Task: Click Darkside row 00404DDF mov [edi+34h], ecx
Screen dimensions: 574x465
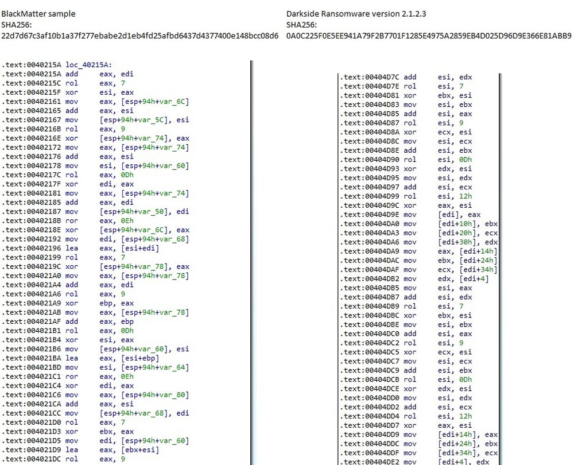Action: pos(419,453)
